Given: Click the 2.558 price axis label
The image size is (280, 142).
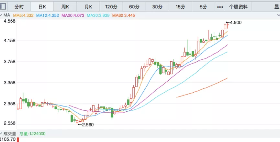Looking at the screenshot, I should point(9,123).
